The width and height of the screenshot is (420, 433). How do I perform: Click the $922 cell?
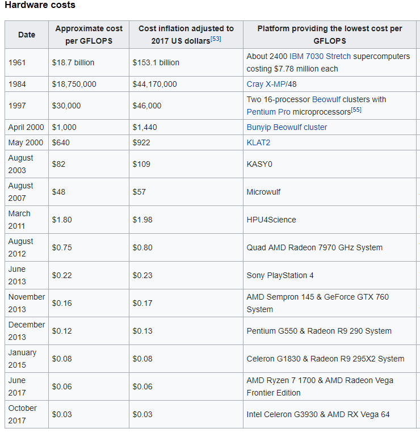click(x=186, y=142)
